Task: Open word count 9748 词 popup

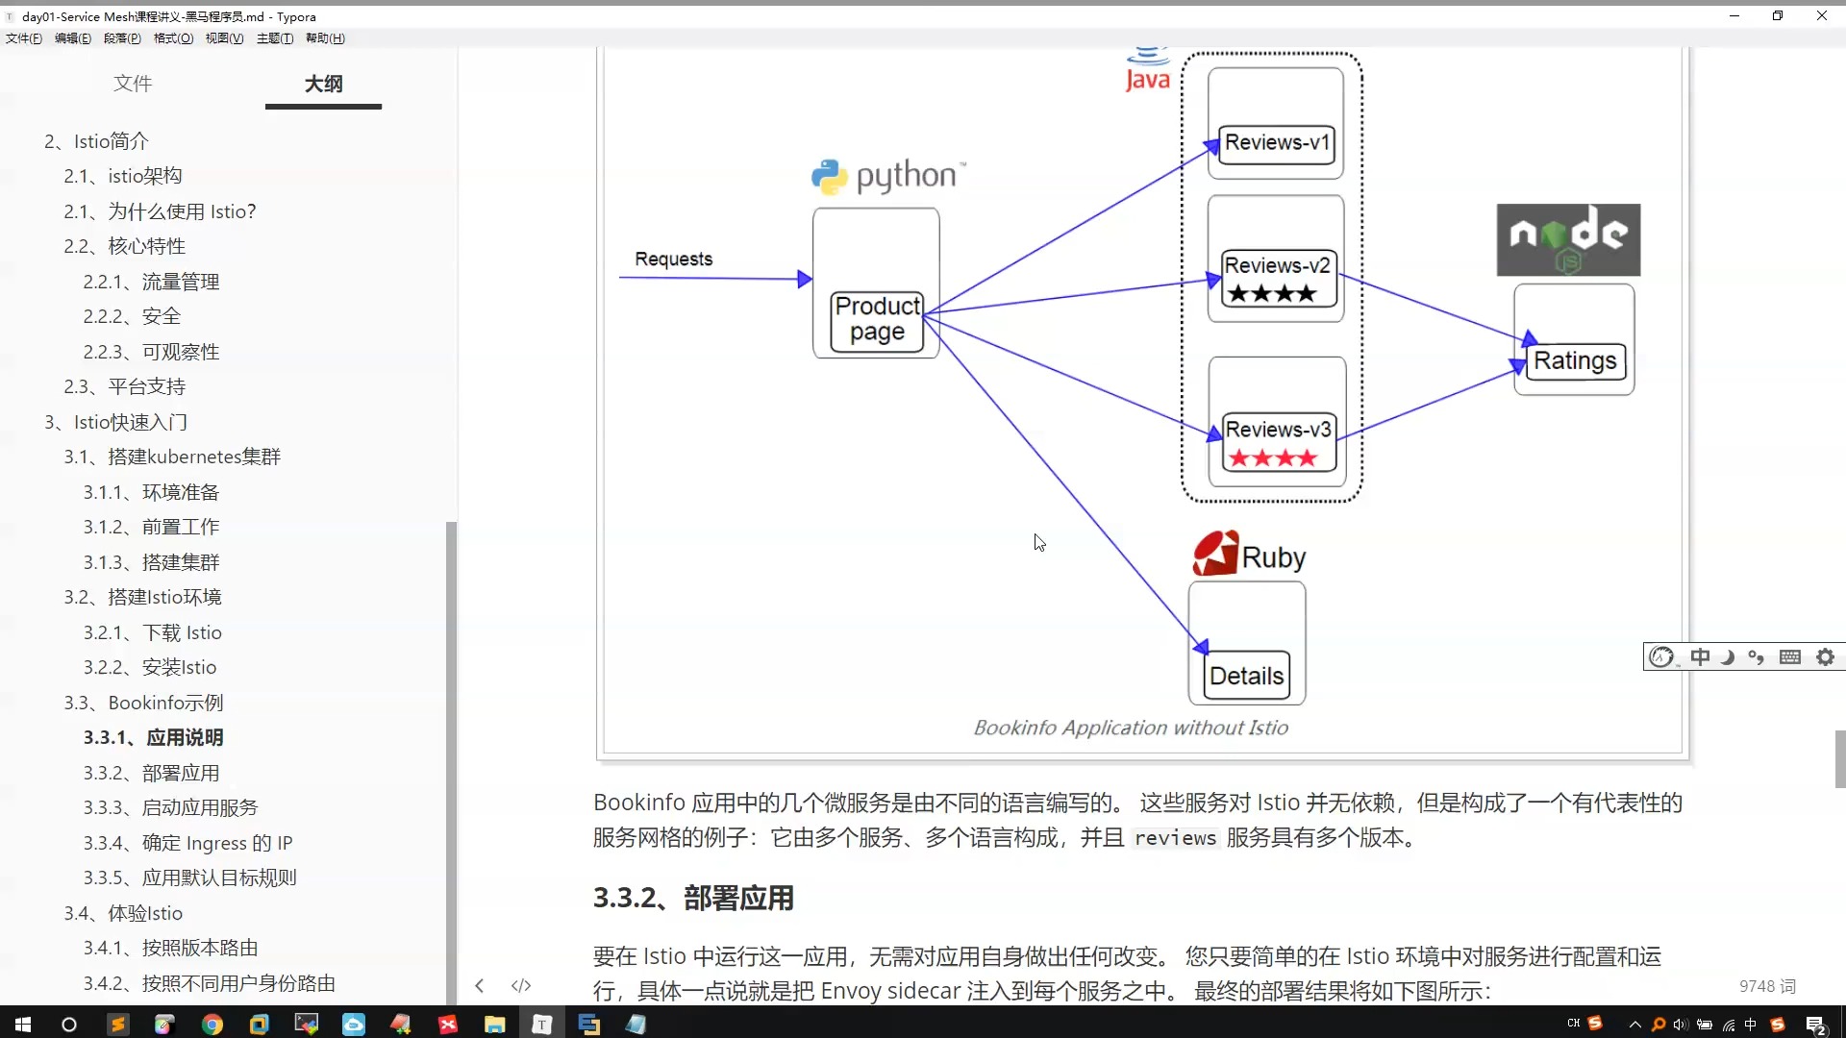Action: pos(1766,986)
